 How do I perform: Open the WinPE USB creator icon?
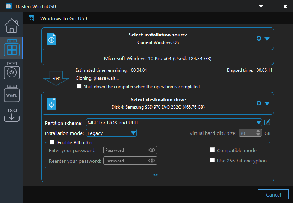pos(12,93)
